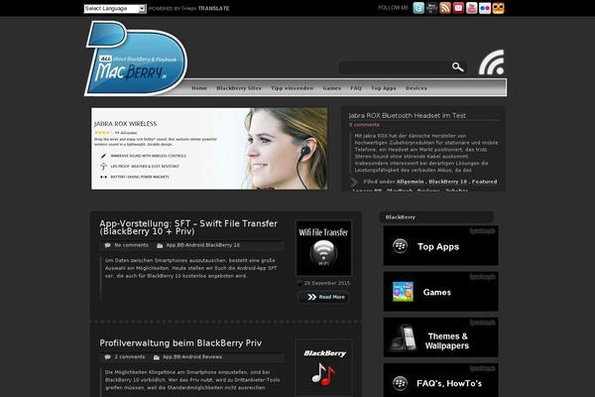Screen dimensions: 595x397
Task: Click the large white RSS signal icon
Action: (x=492, y=63)
